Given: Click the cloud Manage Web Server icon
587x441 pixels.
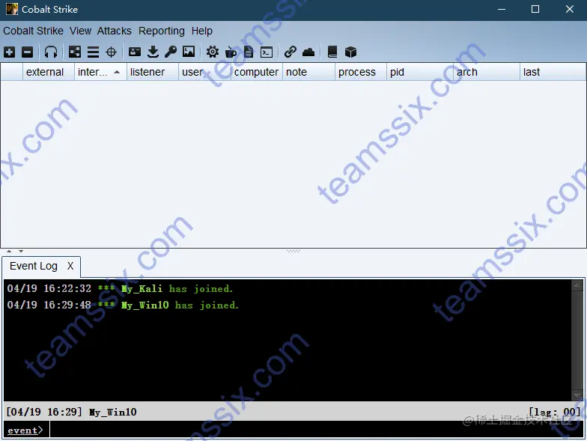Looking at the screenshot, I should 308,52.
